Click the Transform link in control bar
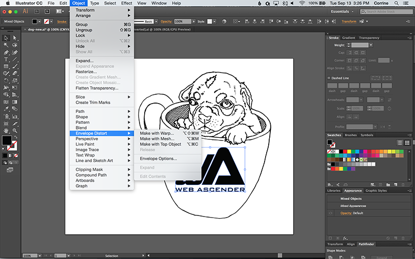The width and height of the screenshot is (415, 259). (349, 21)
